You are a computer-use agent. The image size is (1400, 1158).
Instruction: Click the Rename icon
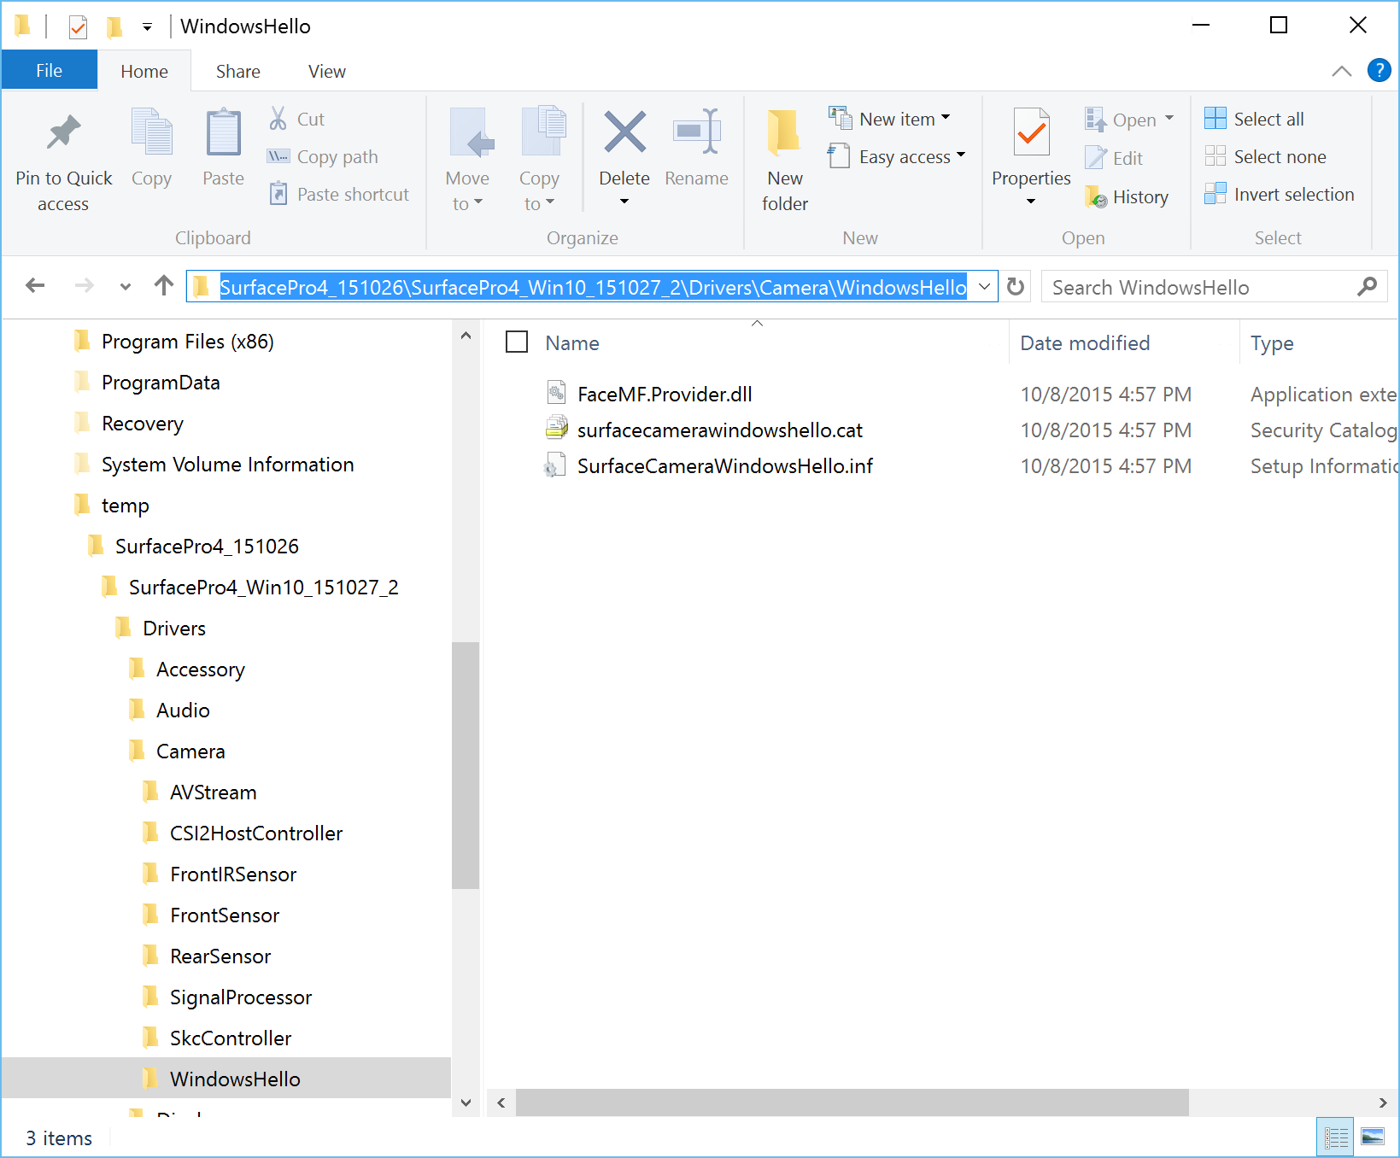coord(696,132)
